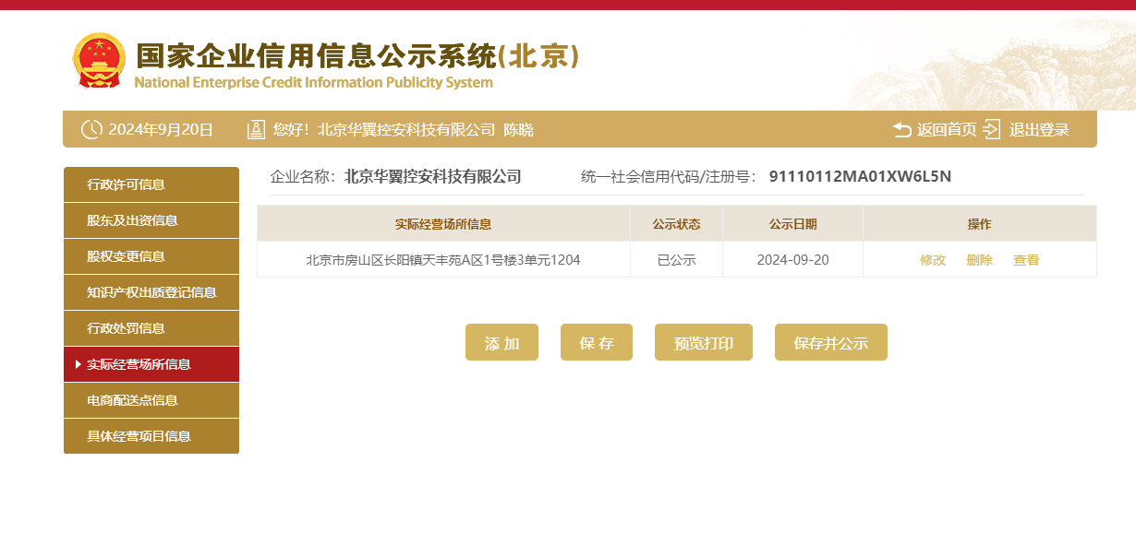Click the 实际经营场所信息 column header

click(443, 224)
